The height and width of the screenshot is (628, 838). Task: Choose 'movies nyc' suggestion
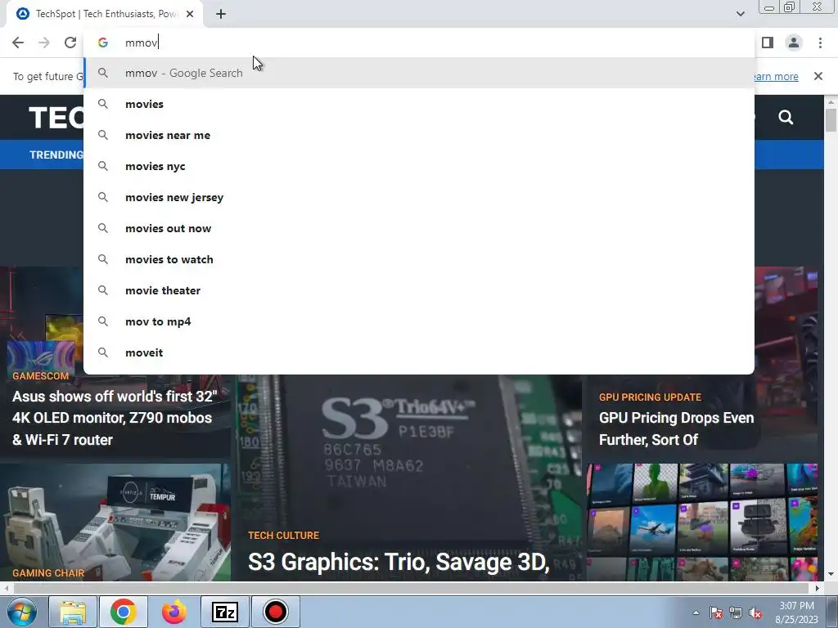[x=419, y=166]
